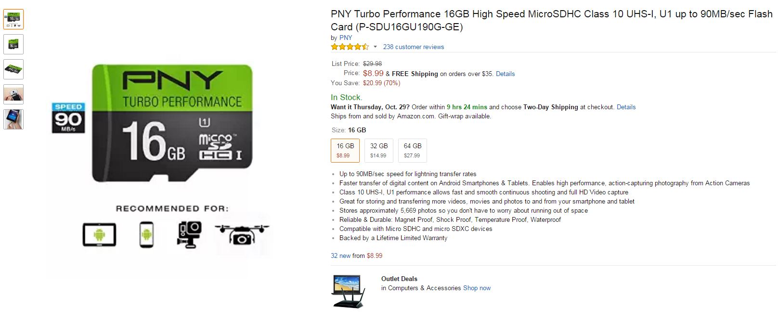The width and height of the screenshot is (779, 333).
Task: Open the 32 new offers link
Action: click(x=341, y=256)
